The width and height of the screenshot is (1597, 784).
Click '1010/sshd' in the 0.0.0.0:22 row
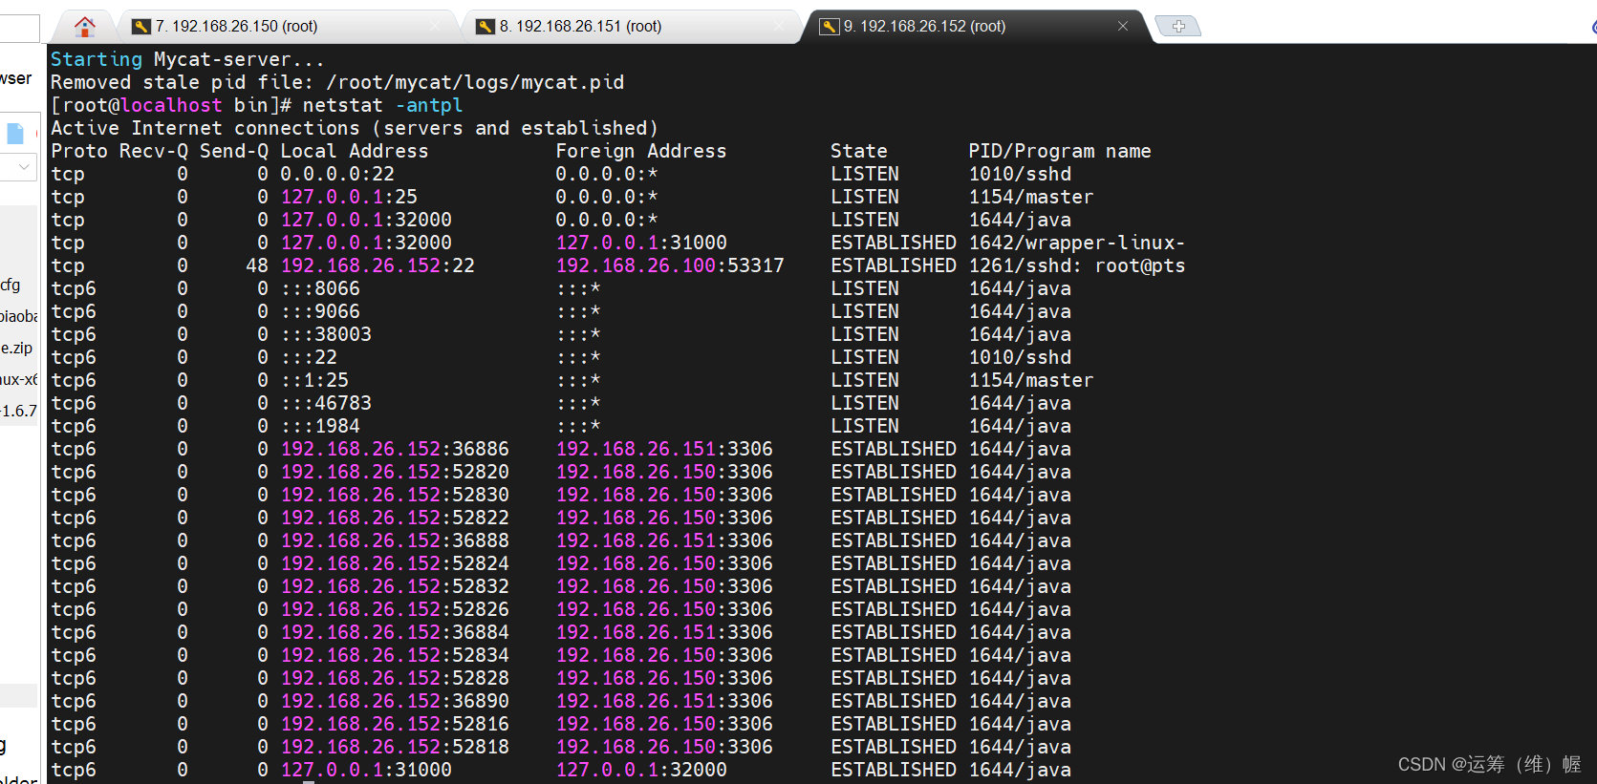click(1020, 174)
